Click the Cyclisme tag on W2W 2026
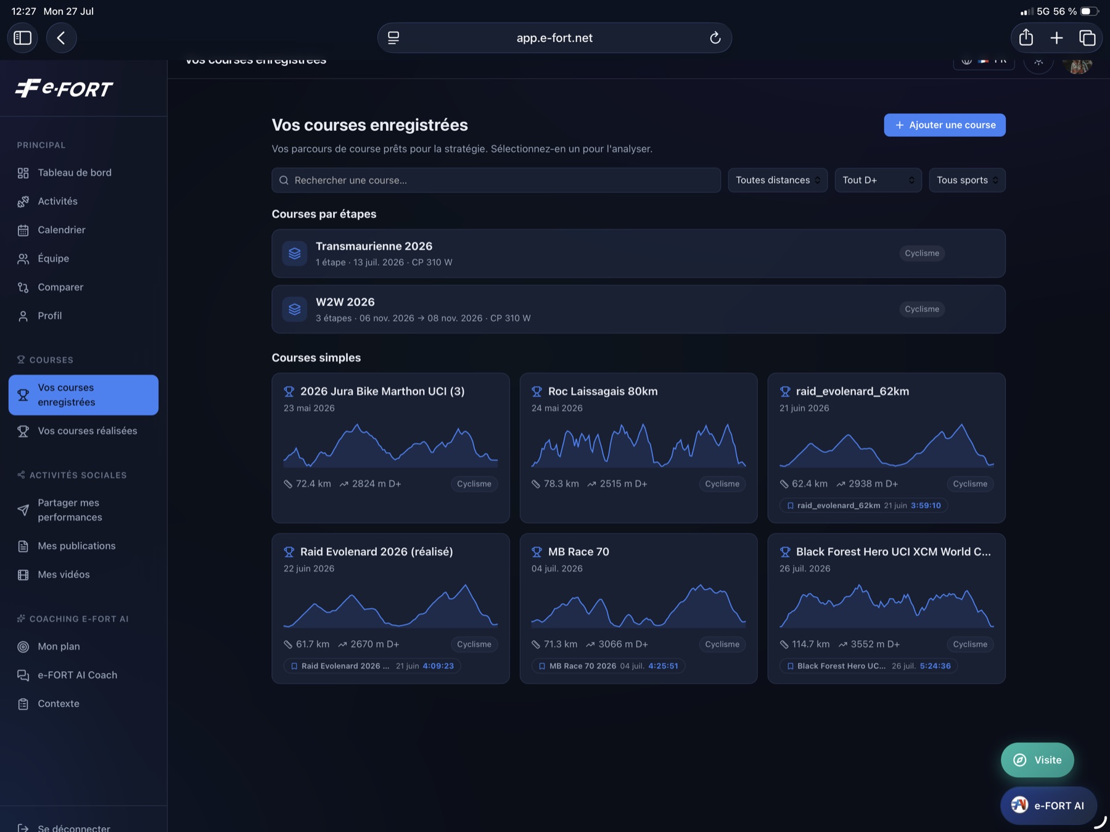 point(922,309)
